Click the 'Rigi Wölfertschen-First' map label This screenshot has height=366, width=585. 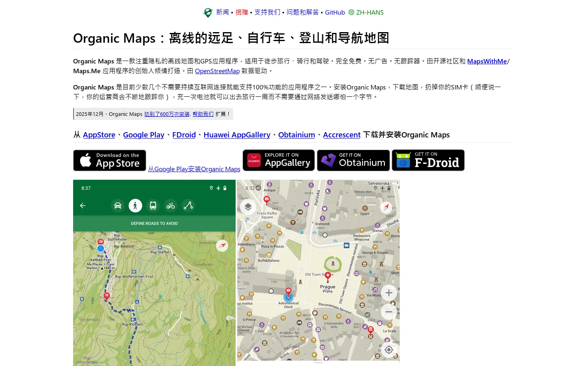[x=134, y=277]
